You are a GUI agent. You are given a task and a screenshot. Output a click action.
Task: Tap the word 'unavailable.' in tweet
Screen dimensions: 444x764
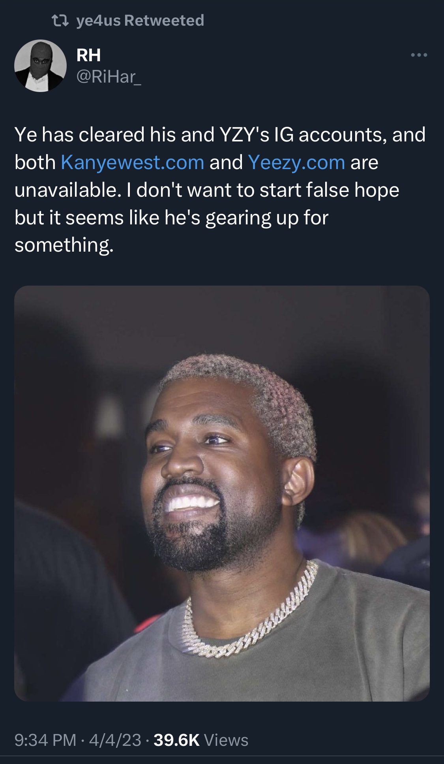[x=66, y=190]
